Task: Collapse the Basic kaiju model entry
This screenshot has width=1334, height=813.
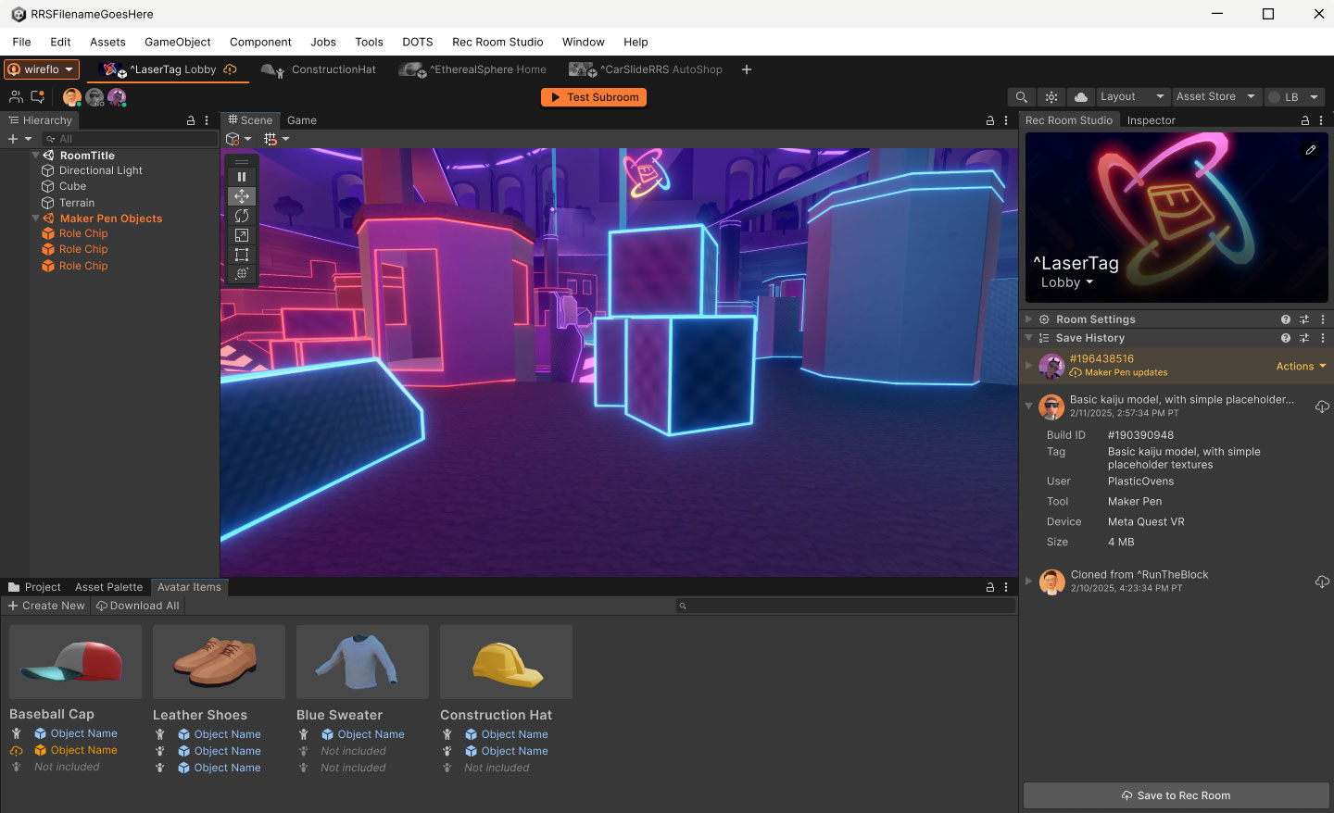Action: (x=1028, y=406)
